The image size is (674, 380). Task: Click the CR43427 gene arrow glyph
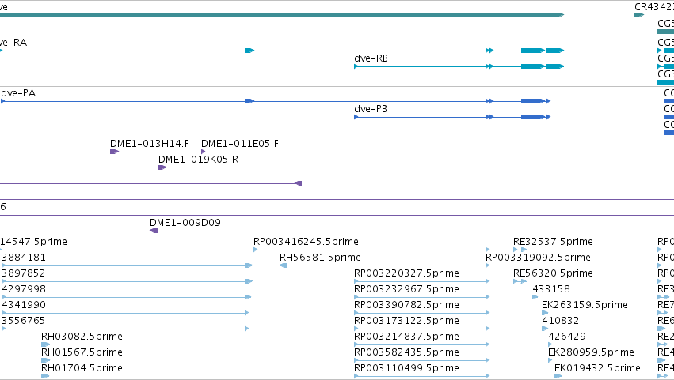[639, 16]
